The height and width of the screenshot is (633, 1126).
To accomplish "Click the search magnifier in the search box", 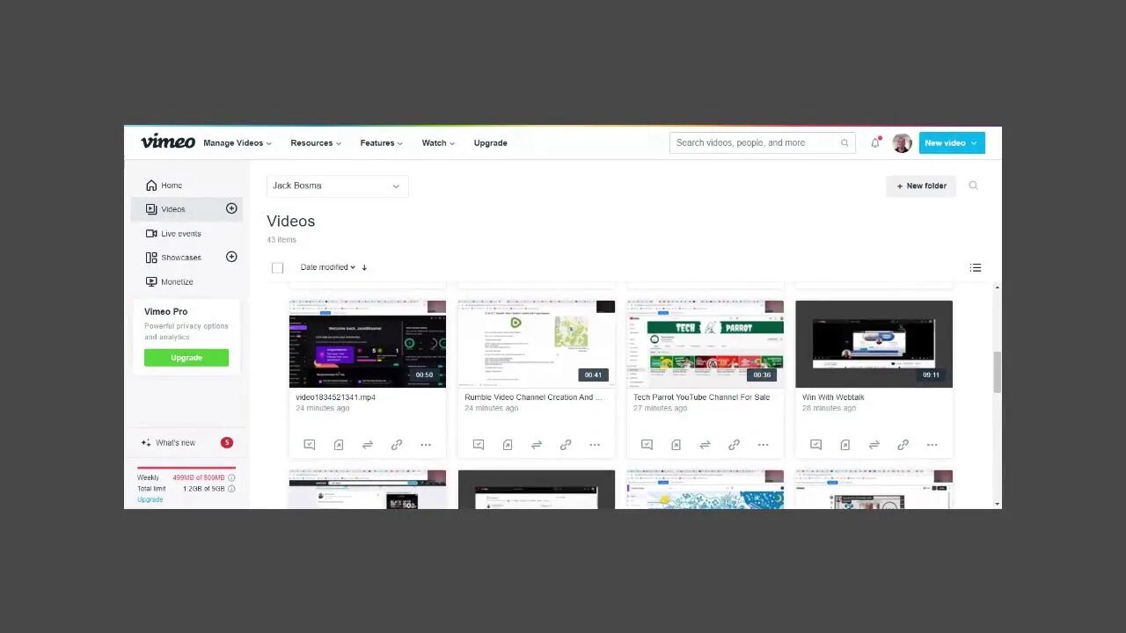I will (x=844, y=143).
